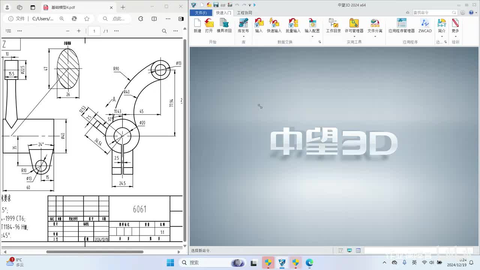The width and height of the screenshot is (480, 270).
Task: Expand the 输入配置 dropdown arrow
Action: pos(312,36)
